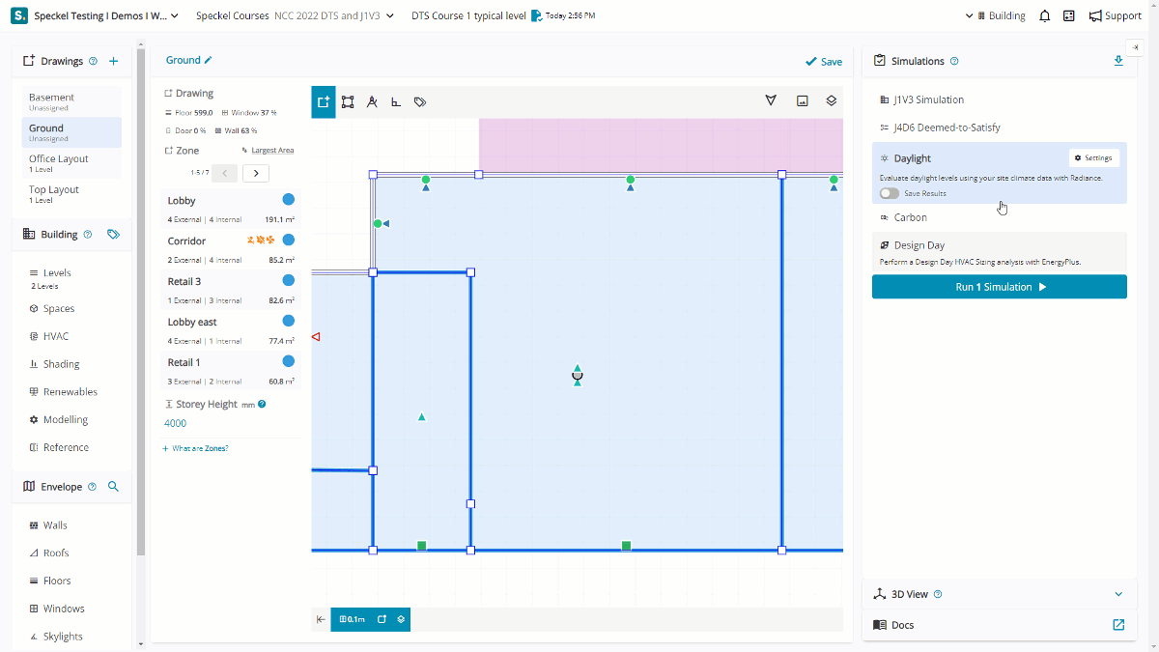Open the Speckel Testing project dropdown
Image resolution: width=1159 pixels, height=652 pixels.
(x=107, y=15)
